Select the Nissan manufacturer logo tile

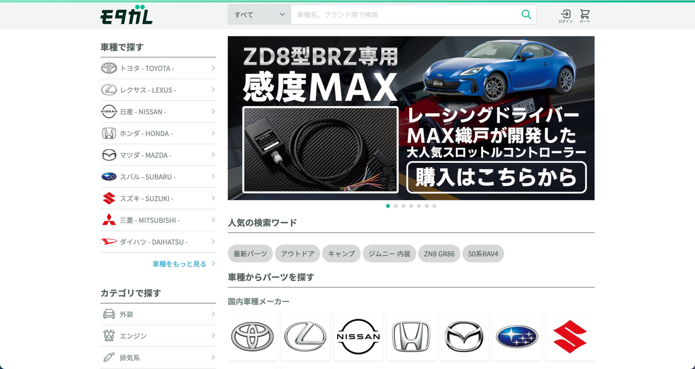pyautogui.click(x=358, y=336)
